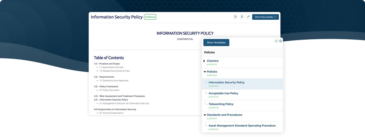
Task: Click the green add (plus) icon
Action: [276, 41]
